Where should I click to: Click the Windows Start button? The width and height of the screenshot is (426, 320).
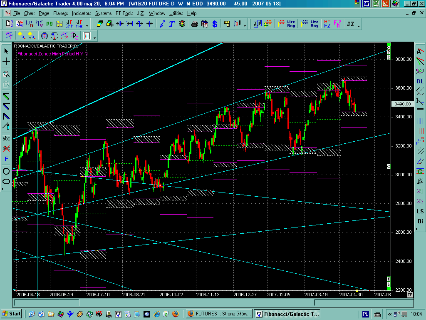[x=12, y=314]
